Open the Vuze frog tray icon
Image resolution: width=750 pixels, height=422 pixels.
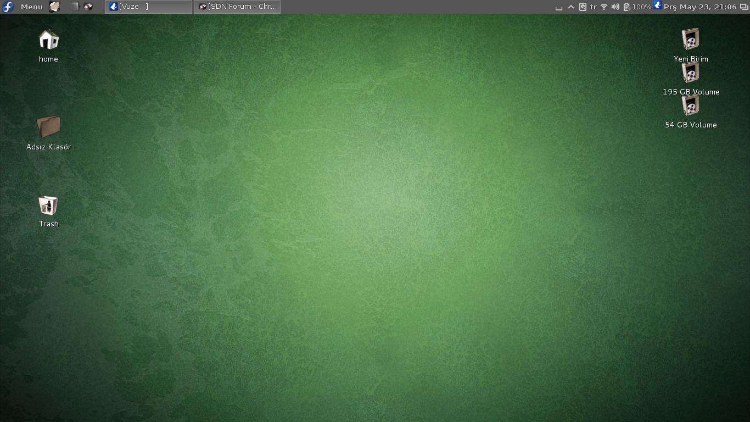(657, 5)
